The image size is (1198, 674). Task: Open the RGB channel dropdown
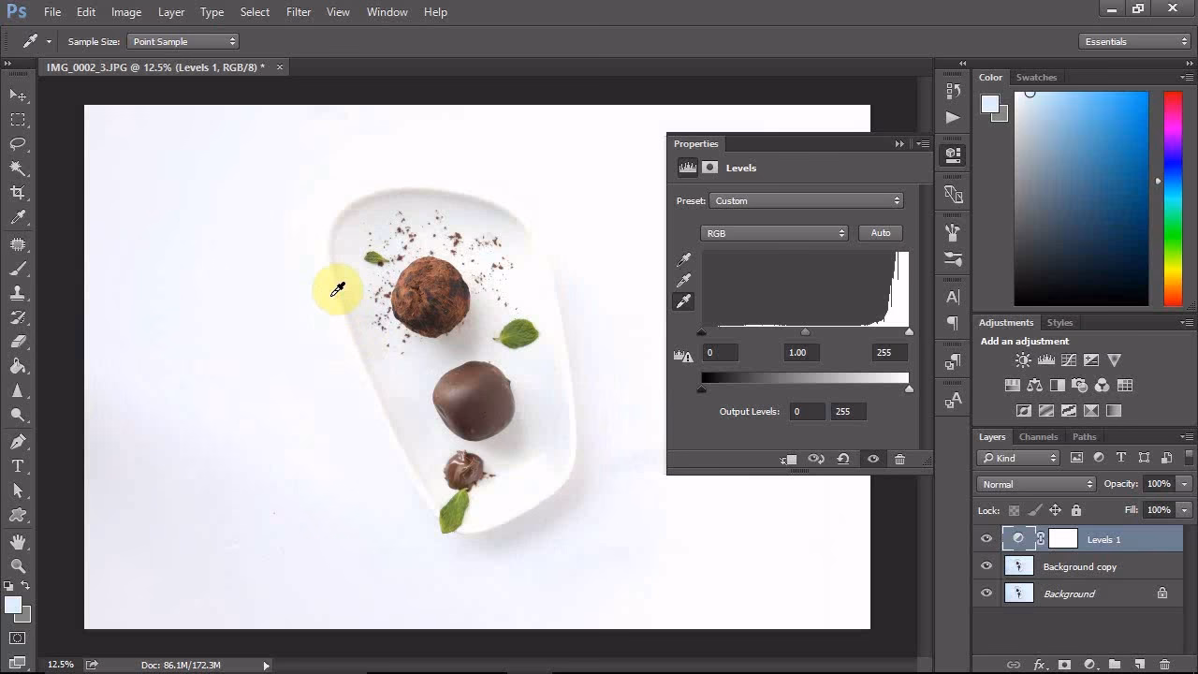coord(774,233)
